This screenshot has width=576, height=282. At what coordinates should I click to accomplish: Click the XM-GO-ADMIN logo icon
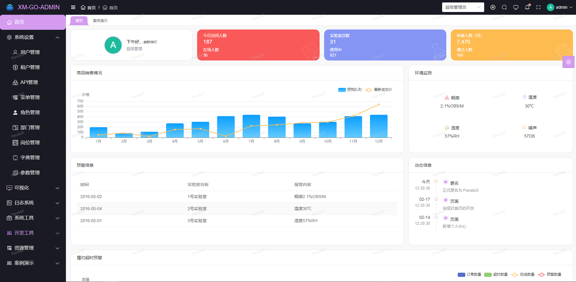[10, 7]
